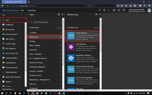The height and width of the screenshot is (95, 152).
Task: Open Windows Action Center
Action: pos(148,93)
